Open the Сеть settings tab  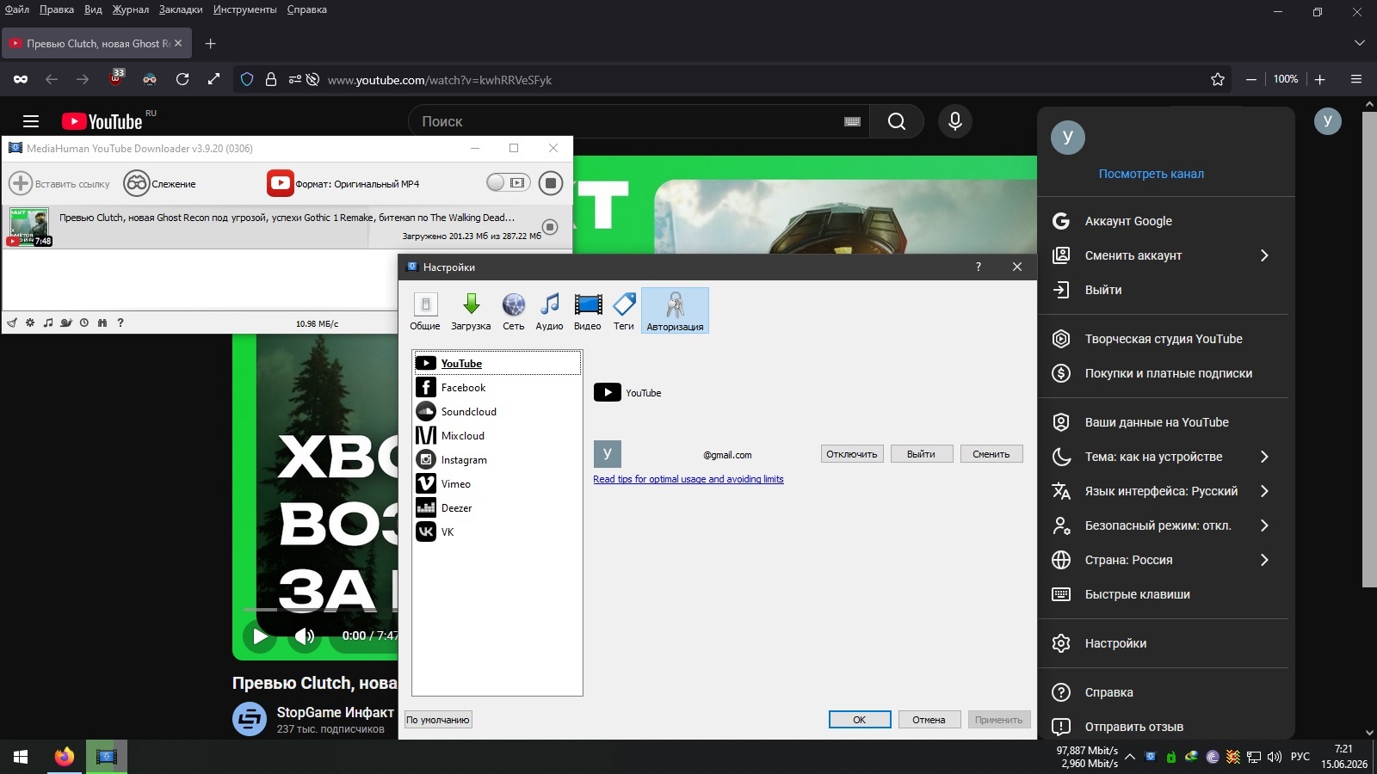click(514, 310)
